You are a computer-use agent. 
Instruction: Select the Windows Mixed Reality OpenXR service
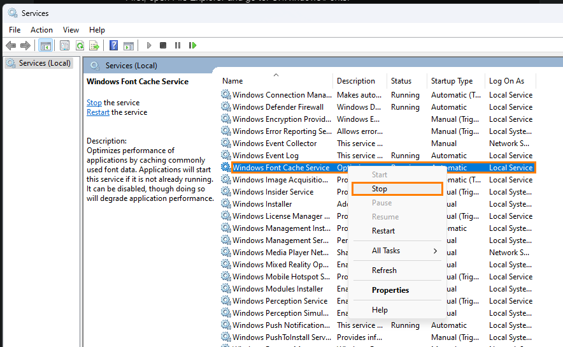pos(280,265)
